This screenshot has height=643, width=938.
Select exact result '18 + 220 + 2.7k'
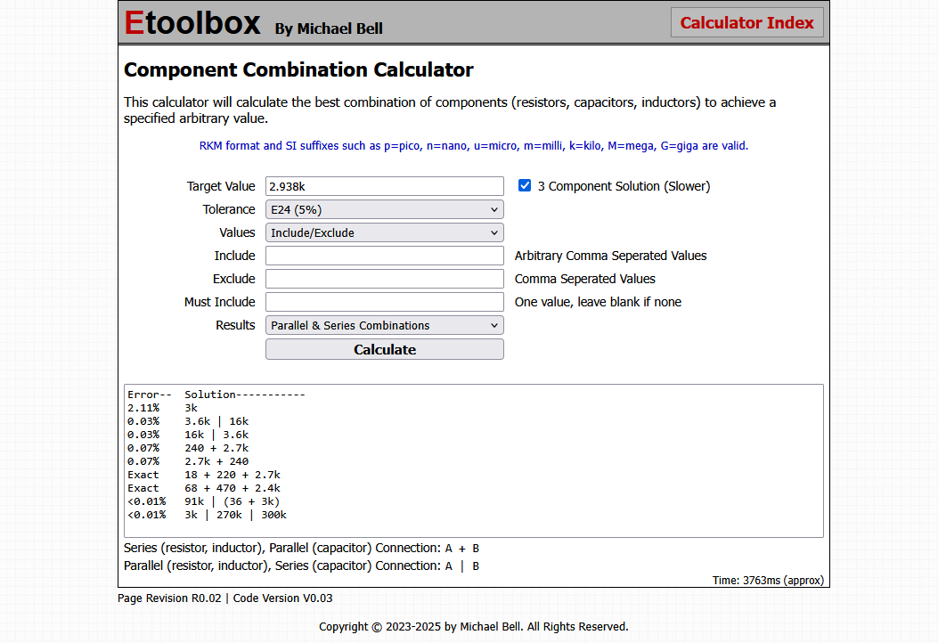tap(232, 475)
